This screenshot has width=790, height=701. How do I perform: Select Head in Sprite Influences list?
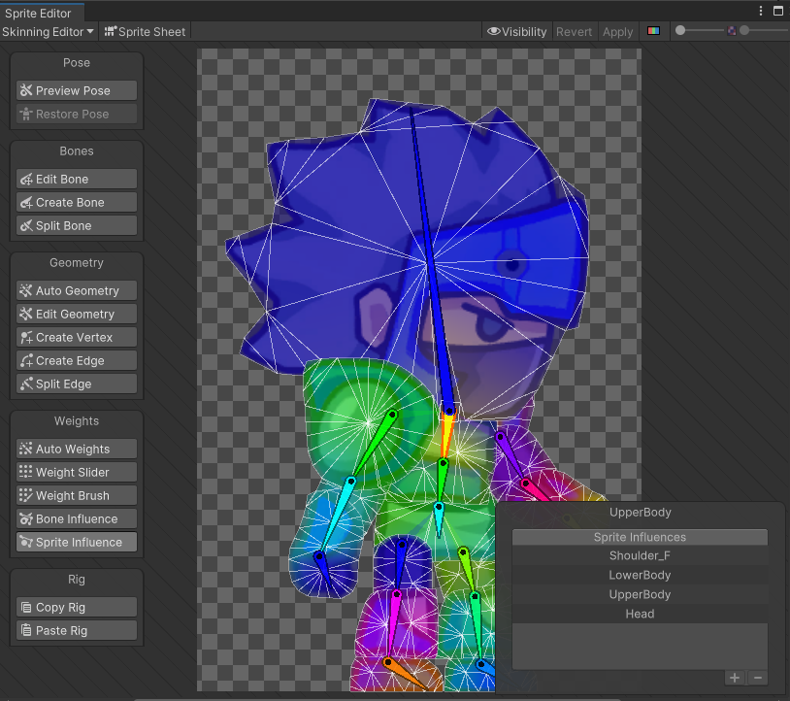(x=640, y=614)
